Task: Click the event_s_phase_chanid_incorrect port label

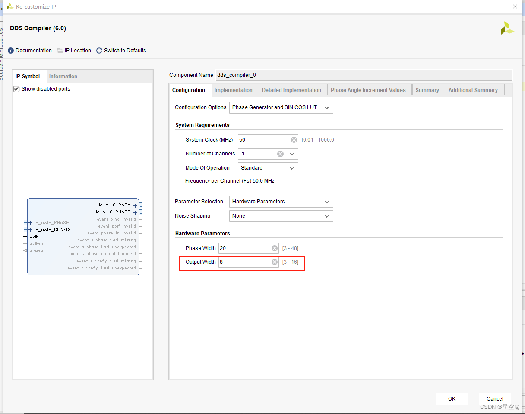Action: click(102, 254)
